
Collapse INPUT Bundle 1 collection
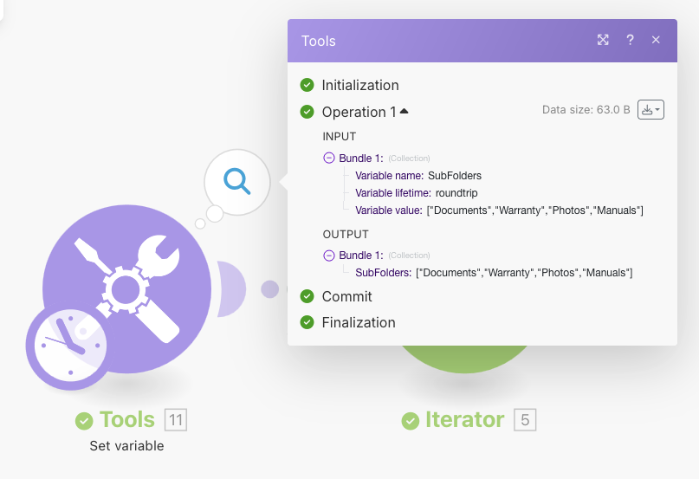pos(328,158)
